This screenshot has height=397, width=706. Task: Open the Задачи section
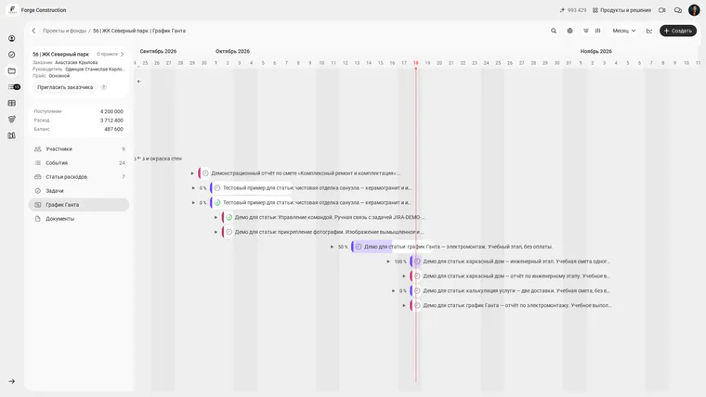(x=79, y=191)
